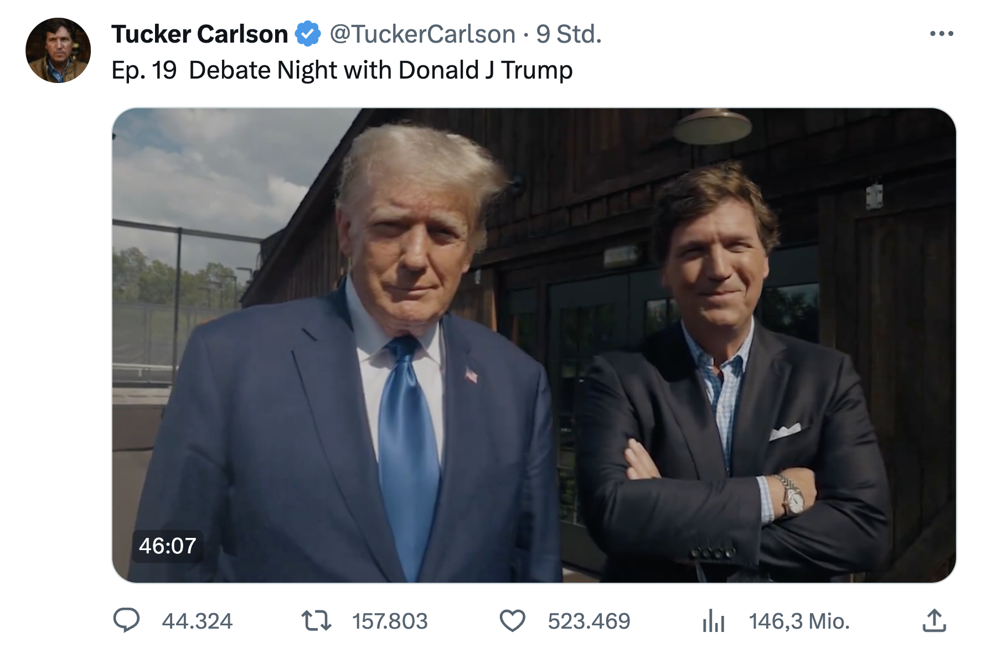Viewport: 981px width, 653px height.
Task: Open the three-dot more options menu
Action: point(942,34)
